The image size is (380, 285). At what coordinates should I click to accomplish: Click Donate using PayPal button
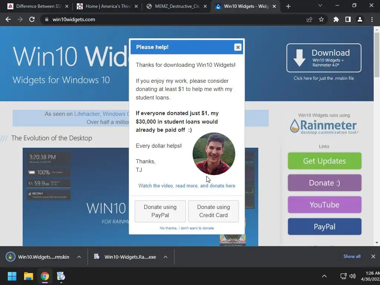tap(160, 211)
